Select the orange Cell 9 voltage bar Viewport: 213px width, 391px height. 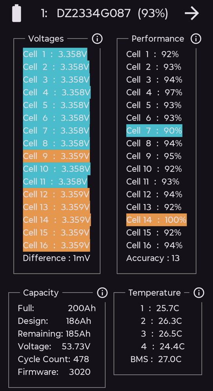tap(56, 156)
